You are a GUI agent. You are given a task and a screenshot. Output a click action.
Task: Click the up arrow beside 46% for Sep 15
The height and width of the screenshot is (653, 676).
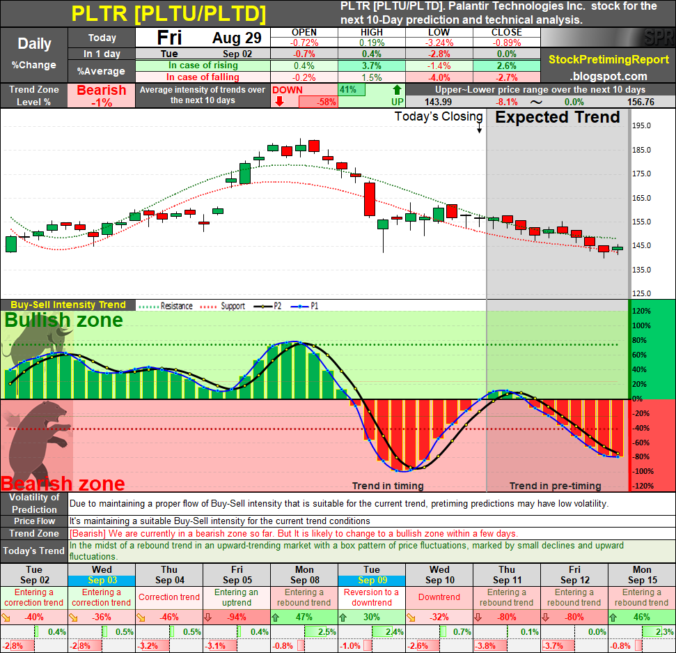(x=613, y=617)
